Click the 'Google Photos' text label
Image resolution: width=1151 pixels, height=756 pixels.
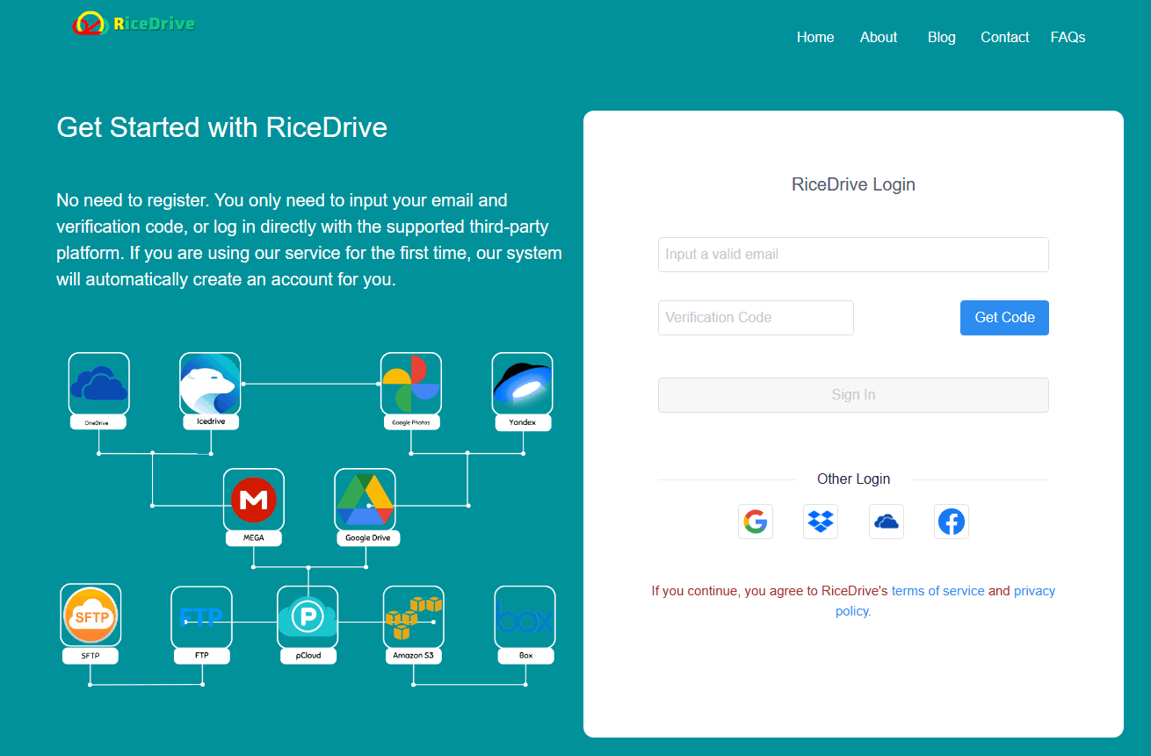pos(411,422)
